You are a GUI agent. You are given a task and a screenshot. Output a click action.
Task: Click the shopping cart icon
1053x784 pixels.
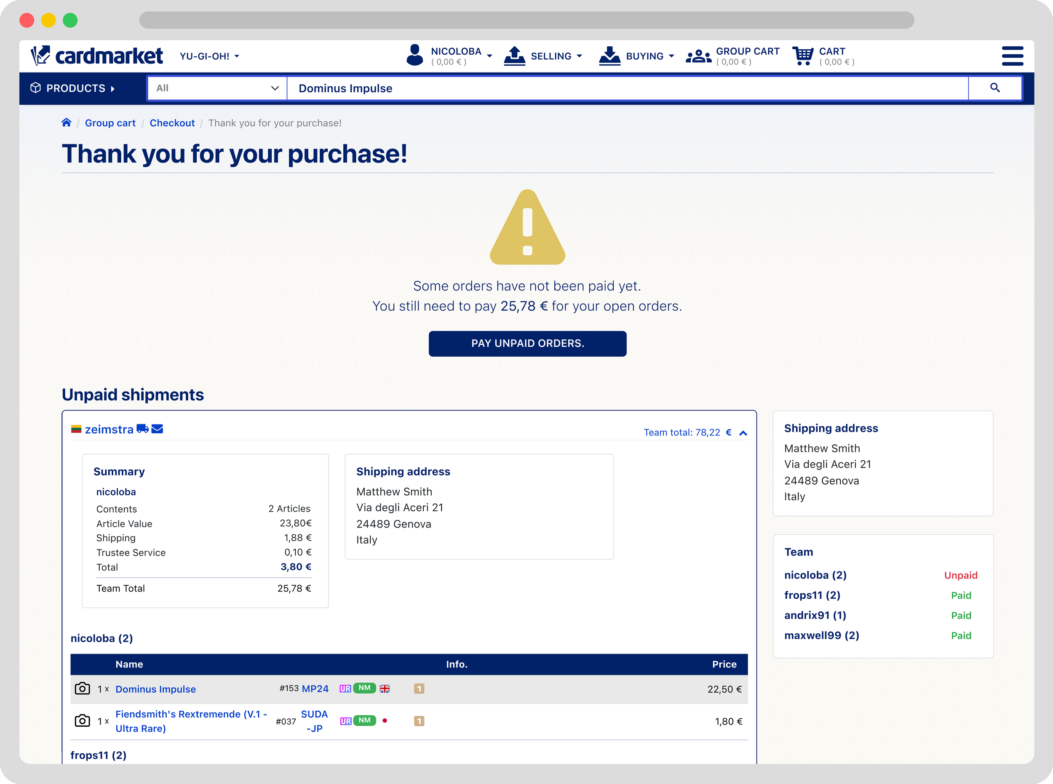coord(802,56)
